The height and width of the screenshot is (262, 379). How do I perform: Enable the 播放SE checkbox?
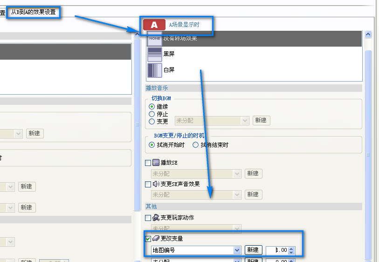[x=148, y=163]
